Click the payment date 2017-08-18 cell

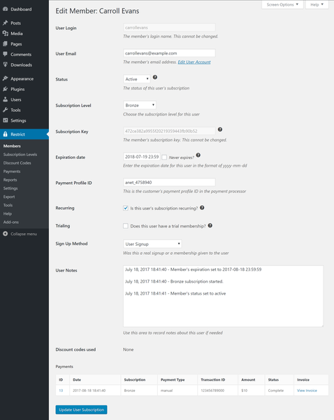click(95, 391)
